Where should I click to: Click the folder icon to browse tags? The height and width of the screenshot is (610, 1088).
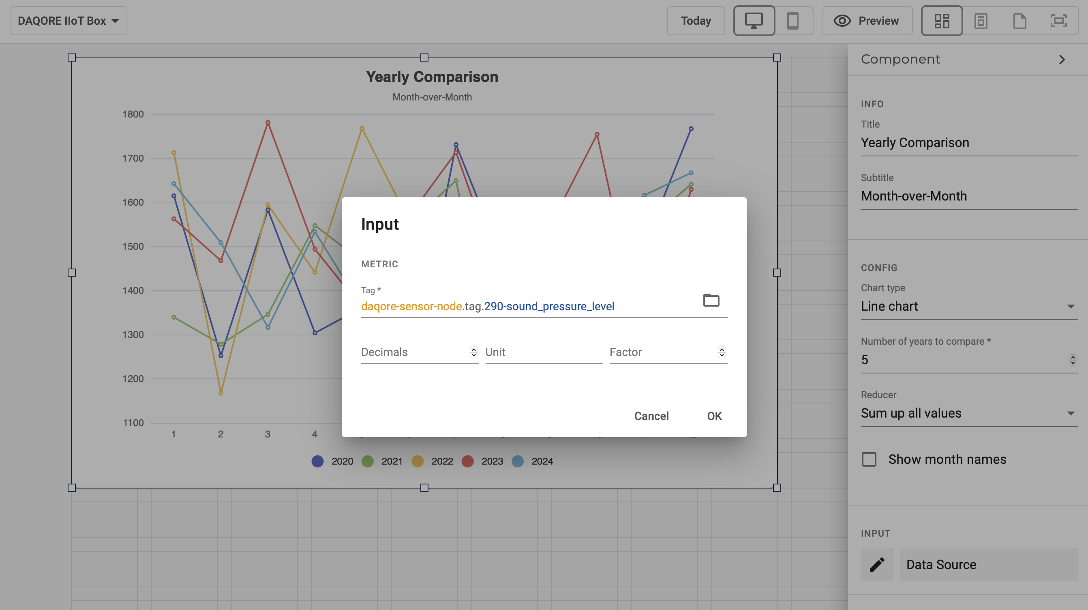tap(711, 300)
